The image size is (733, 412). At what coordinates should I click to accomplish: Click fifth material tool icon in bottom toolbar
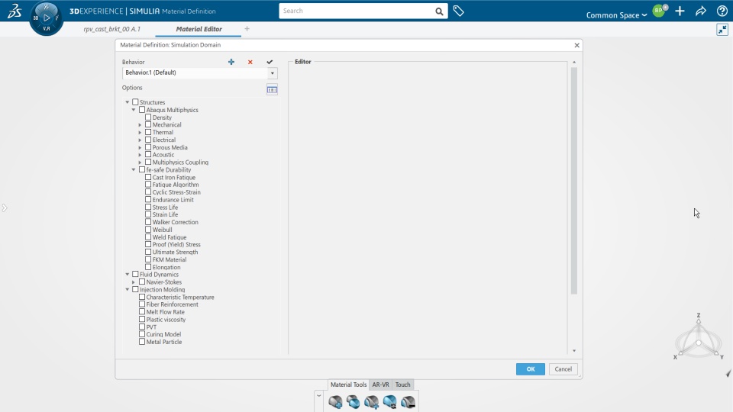(408, 402)
